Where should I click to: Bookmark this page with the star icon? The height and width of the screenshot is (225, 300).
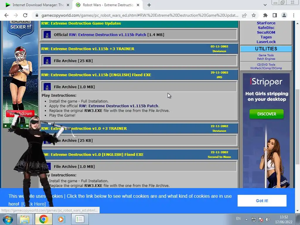[x=254, y=15]
